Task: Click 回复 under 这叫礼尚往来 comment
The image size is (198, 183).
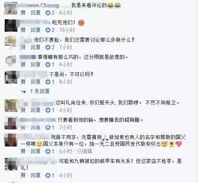Action: 35,110
